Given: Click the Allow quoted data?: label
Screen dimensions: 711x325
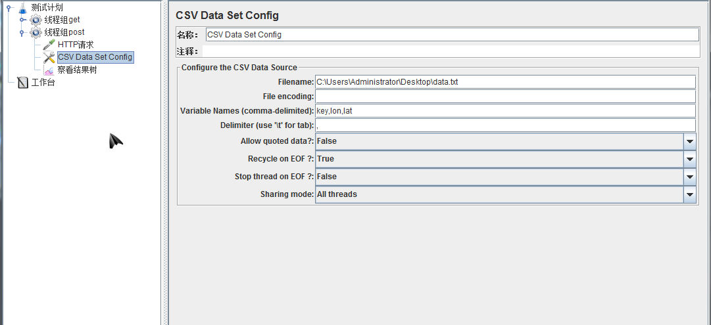Looking at the screenshot, I should 277,141.
